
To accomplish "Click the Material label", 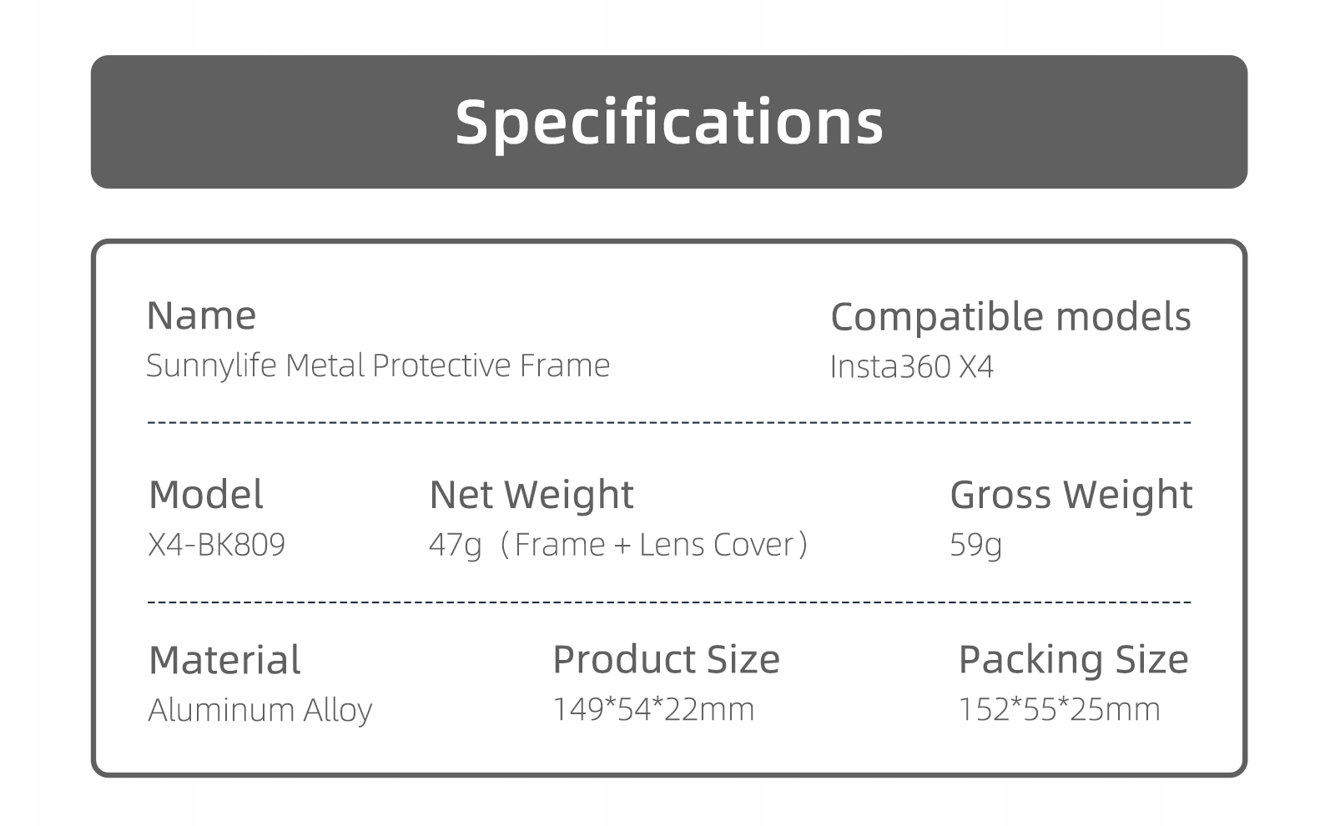I will pos(224,660).
